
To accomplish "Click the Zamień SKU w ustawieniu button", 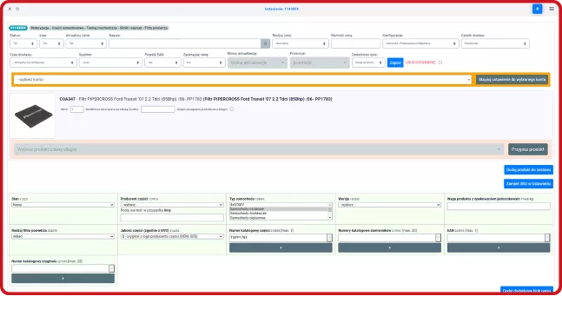I will [x=528, y=184].
